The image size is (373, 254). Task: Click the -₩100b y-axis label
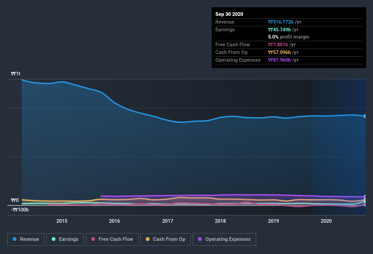20,210
